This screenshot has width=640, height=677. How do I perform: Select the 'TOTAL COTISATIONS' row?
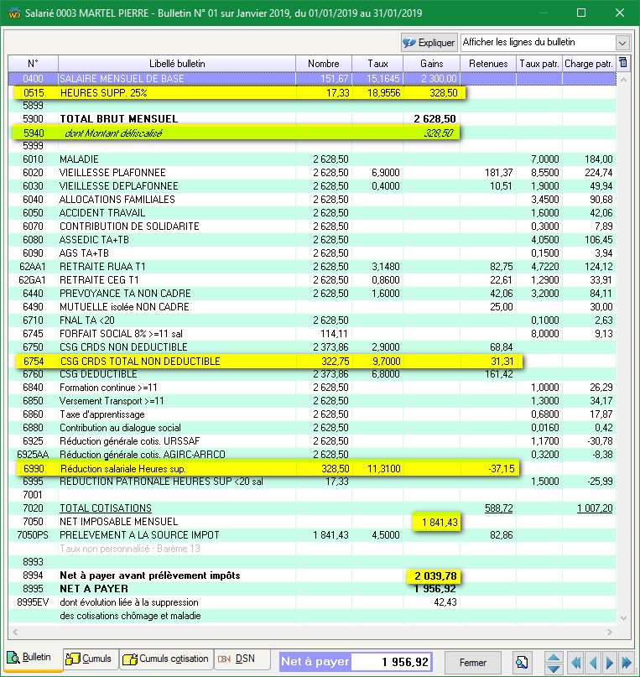pyautogui.click(x=312, y=508)
